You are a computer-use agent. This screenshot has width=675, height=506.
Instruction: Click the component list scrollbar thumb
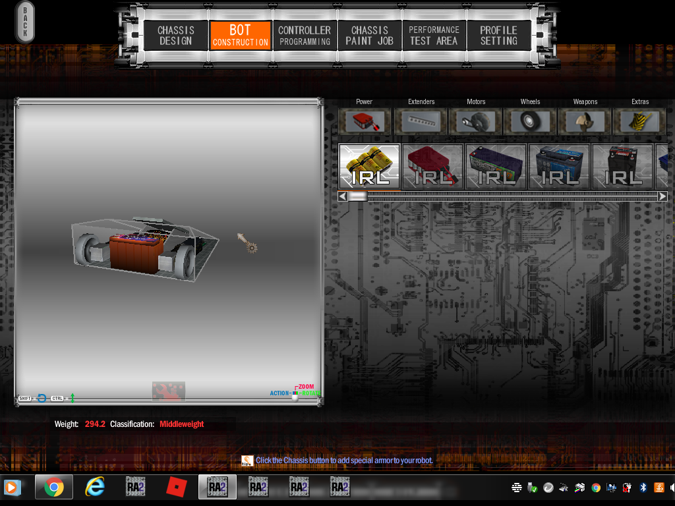(358, 196)
